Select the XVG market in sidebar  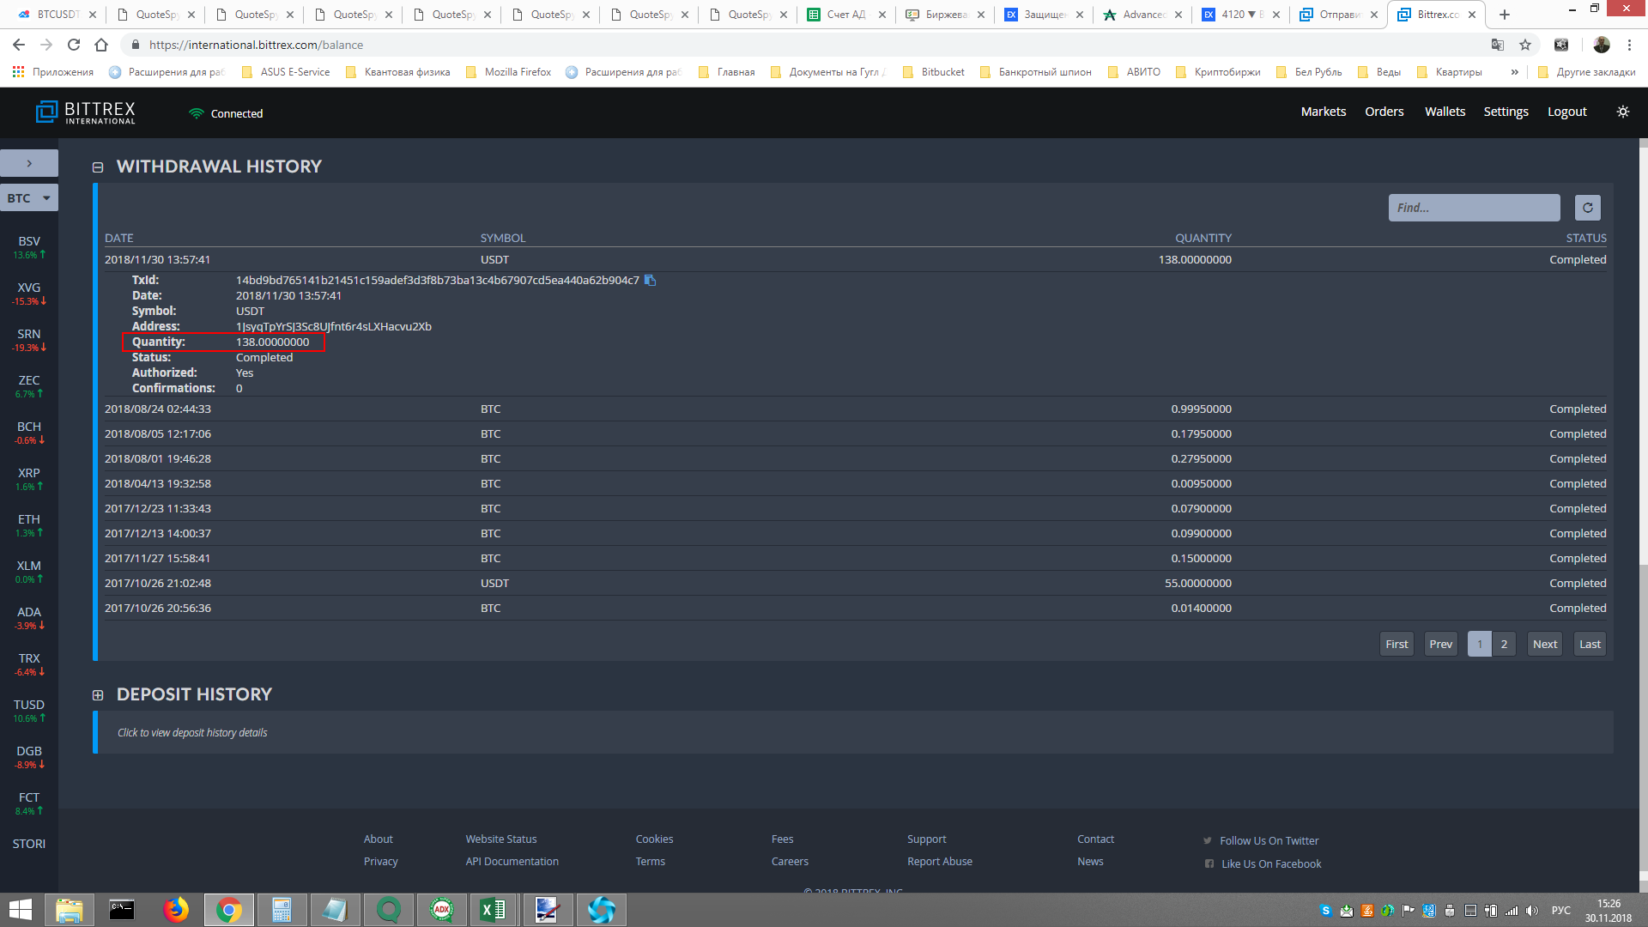pos(29,294)
